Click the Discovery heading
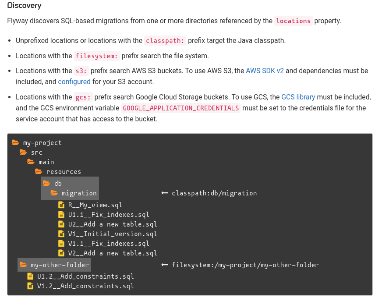Viewport: 382px width, 301px height. coord(25,5)
